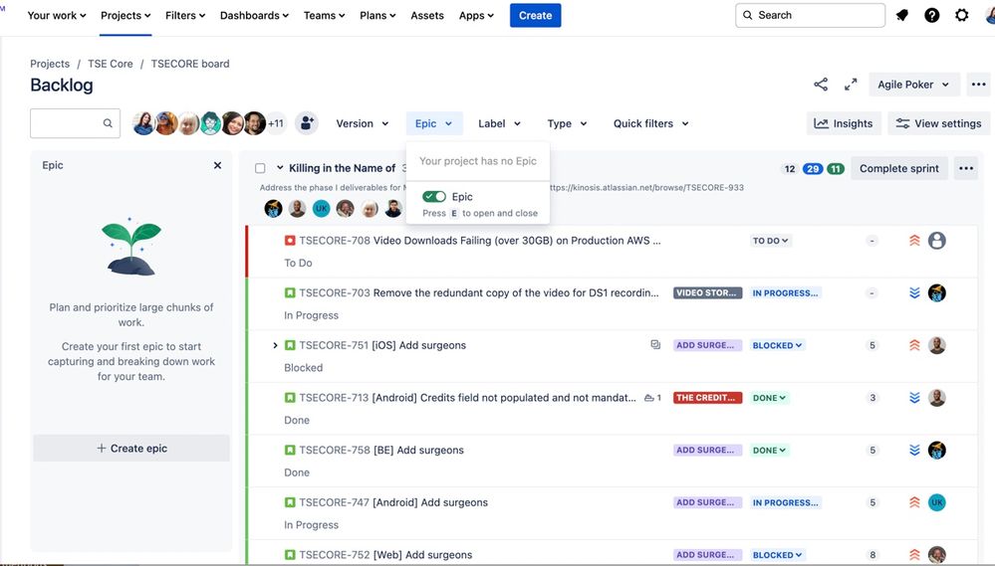Expand TSECORE-751 child issues chevron
The height and width of the screenshot is (566, 995).
[275, 345]
